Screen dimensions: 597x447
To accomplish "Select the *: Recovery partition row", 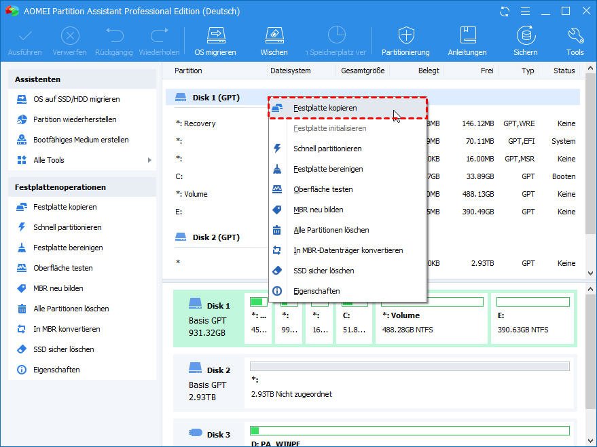I will (x=373, y=123).
